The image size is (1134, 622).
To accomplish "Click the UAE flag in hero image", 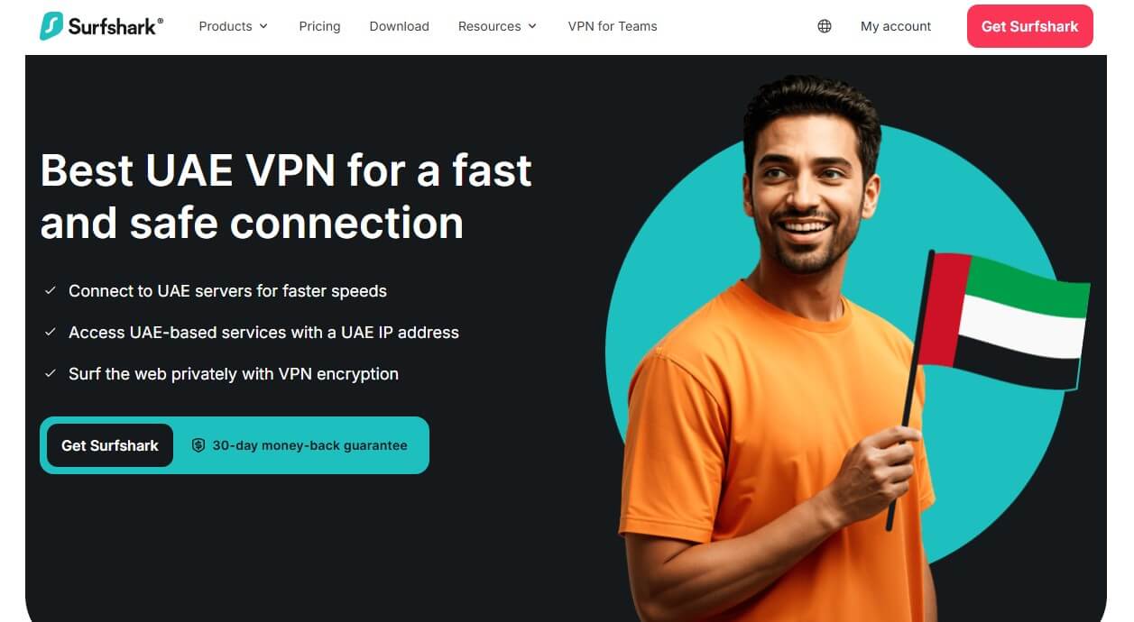I will [x=1003, y=321].
